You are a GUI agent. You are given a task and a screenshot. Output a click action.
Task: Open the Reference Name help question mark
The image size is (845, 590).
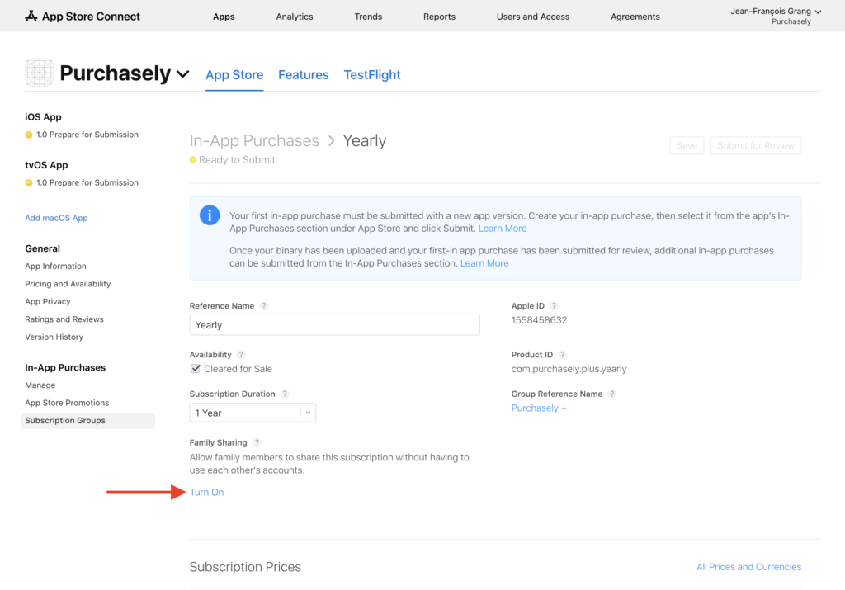263,305
